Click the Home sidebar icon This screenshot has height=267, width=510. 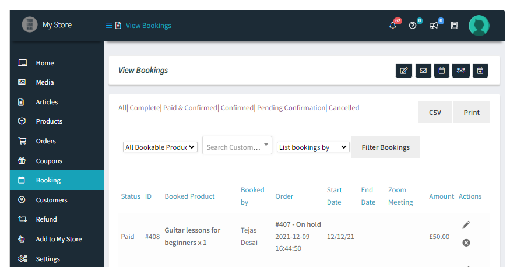[23, 63]
